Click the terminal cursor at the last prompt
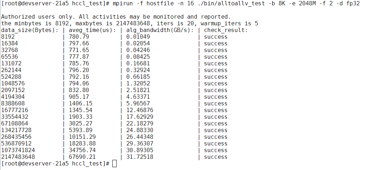Viewport: 366px width, 170px height. (x=115, y=164)
